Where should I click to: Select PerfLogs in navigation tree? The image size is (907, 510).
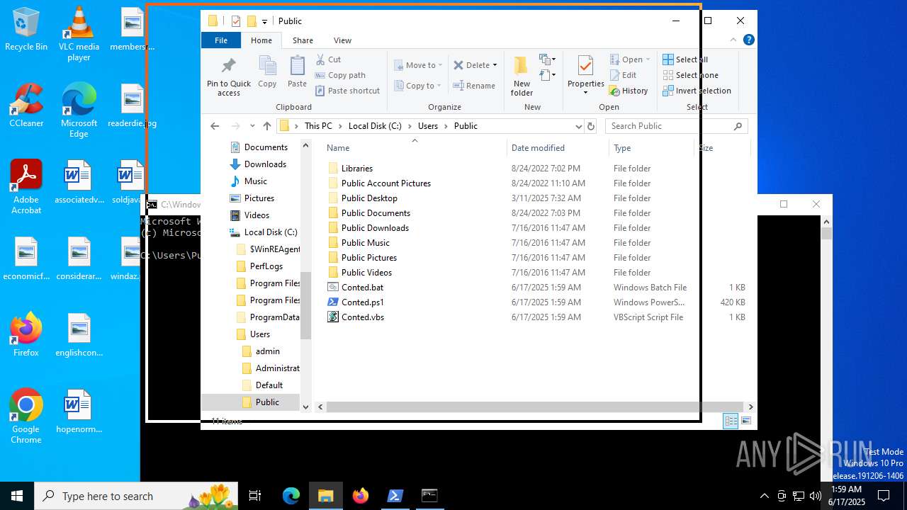click(x=266, y=266)
